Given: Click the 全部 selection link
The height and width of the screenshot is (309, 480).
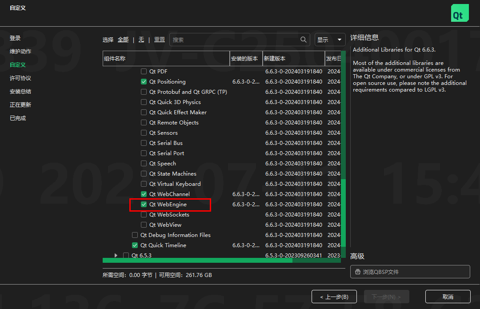Looking at the screenshot, I should tap(123, 40).
